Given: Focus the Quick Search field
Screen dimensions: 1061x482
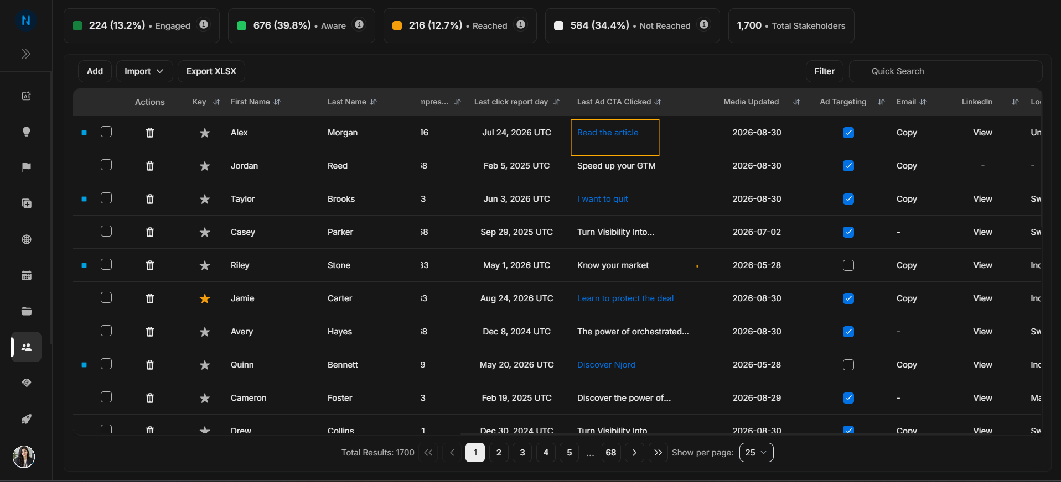Looking at the screenshot, I should click(x=945, y=71).
